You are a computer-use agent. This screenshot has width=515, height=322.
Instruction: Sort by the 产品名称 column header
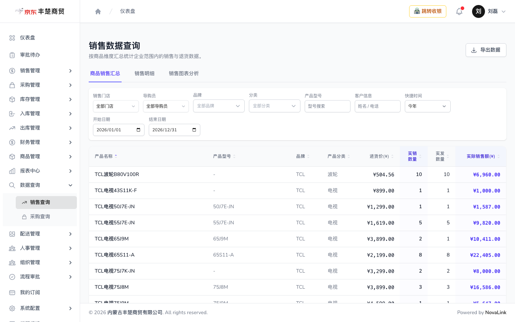click(106, 156)
